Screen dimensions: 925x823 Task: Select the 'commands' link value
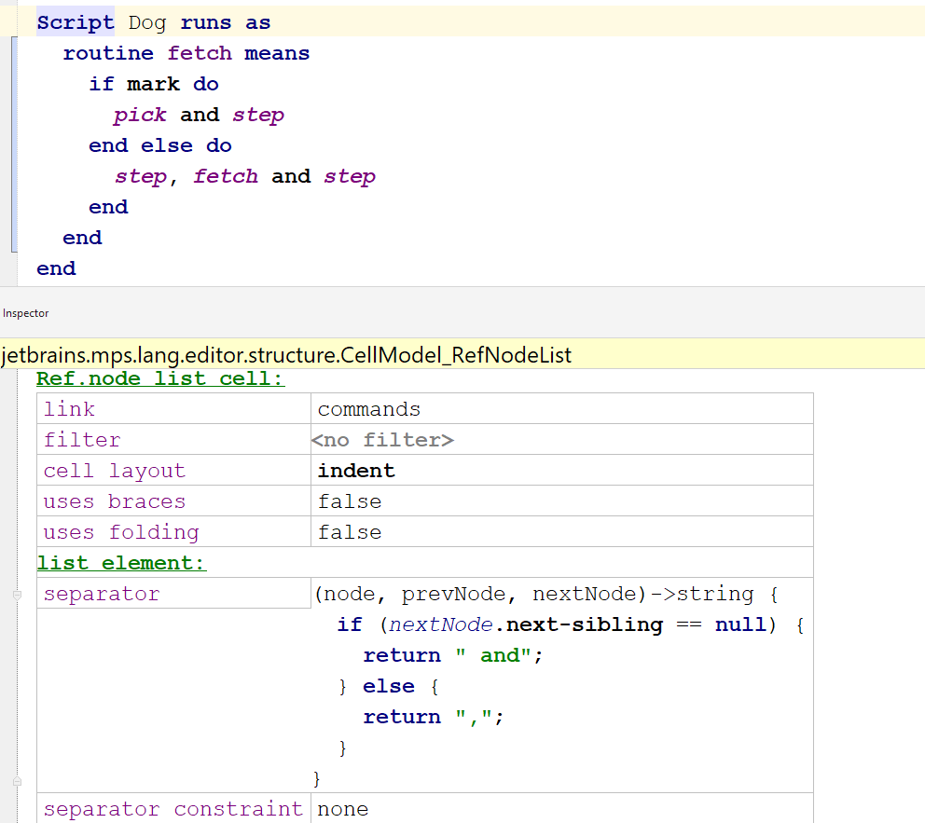369,409
